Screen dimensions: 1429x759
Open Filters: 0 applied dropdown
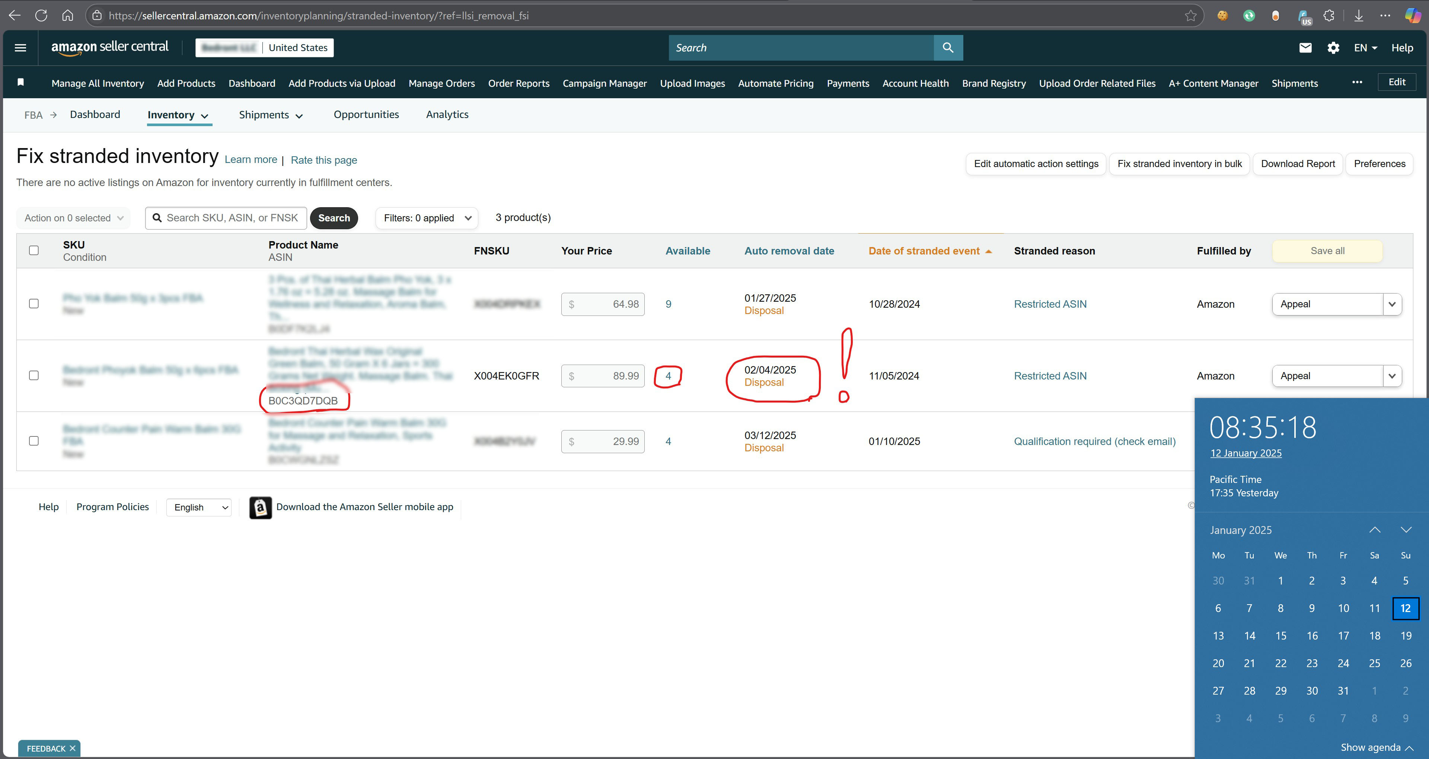coord(427,218)
